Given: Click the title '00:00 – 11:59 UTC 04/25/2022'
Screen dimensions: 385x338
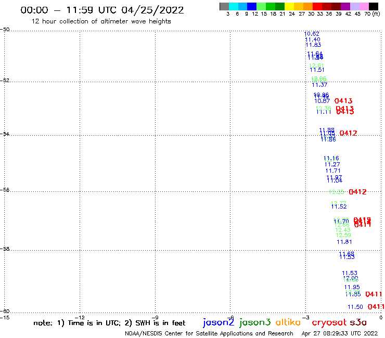Looking at the screenshot, I should coord(102,10).
